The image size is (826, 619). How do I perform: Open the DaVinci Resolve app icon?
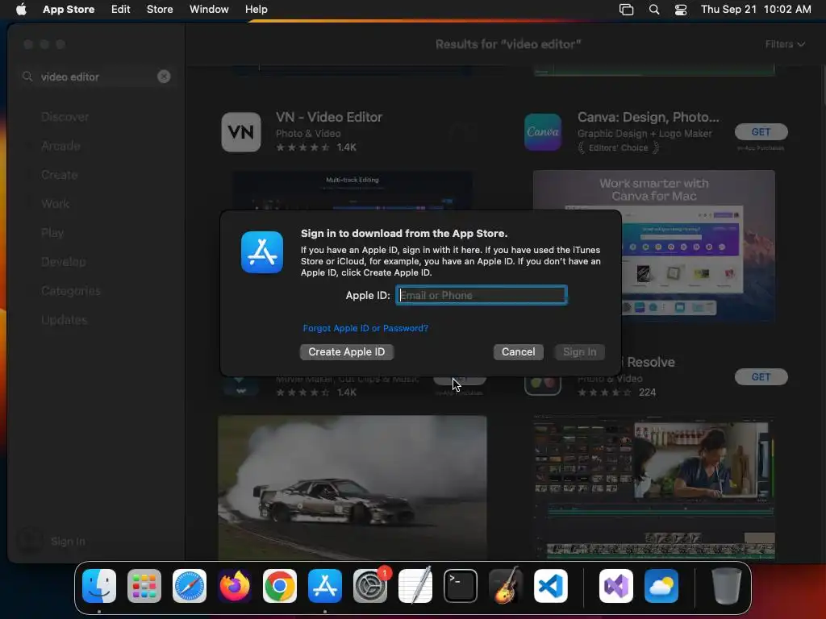point(543,386)
